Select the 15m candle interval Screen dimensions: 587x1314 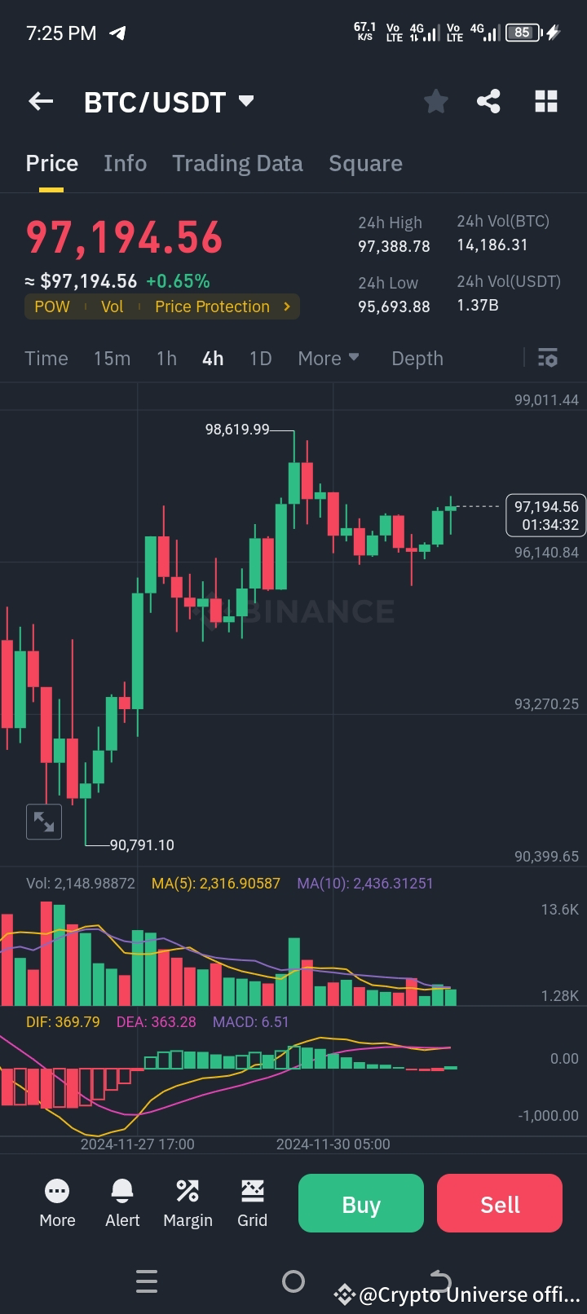pos(112,358)
